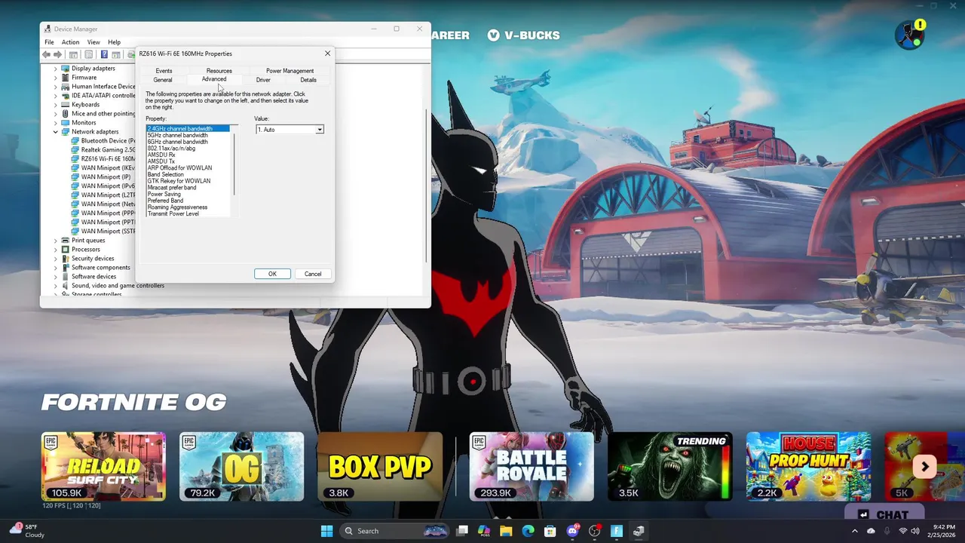Viewport: 965px width, 543px height.
Task: Switch to Fortnite via its taskbar icon
Action: tap(616, 531)
